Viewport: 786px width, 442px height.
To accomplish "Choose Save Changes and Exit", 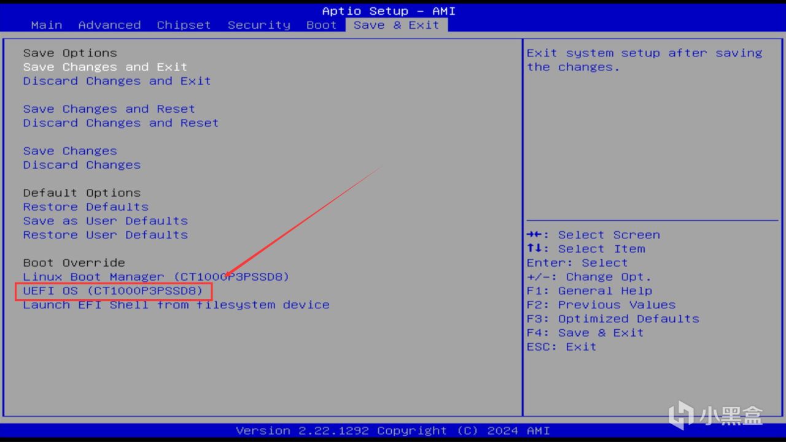I will (105, 67).
